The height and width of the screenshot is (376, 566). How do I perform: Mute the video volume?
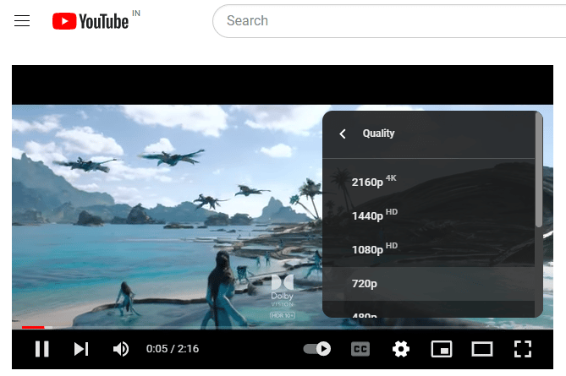coord(121,349)
